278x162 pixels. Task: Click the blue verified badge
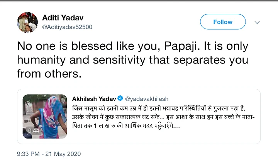tap(120, 99)
